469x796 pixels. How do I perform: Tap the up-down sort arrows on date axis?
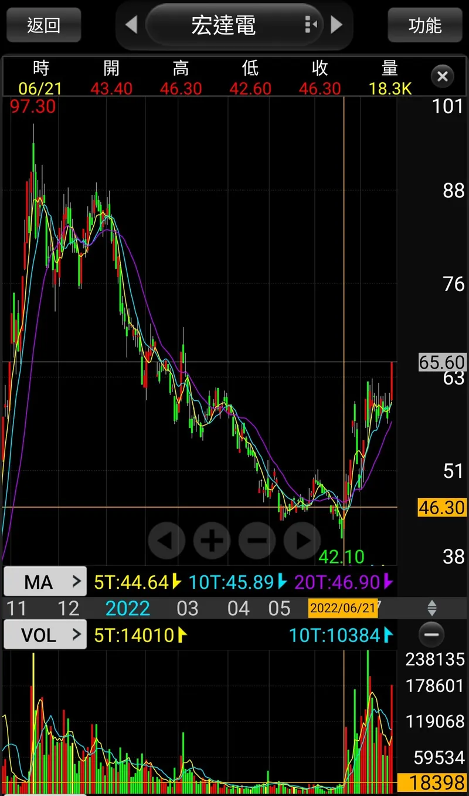pos(432,608)
